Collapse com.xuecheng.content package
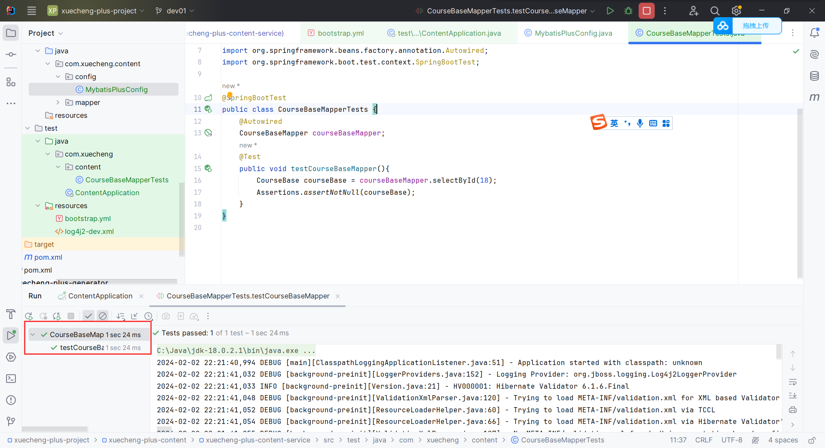 [48, 64]
